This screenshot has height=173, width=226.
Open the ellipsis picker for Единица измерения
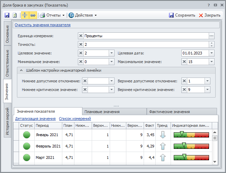211,36
